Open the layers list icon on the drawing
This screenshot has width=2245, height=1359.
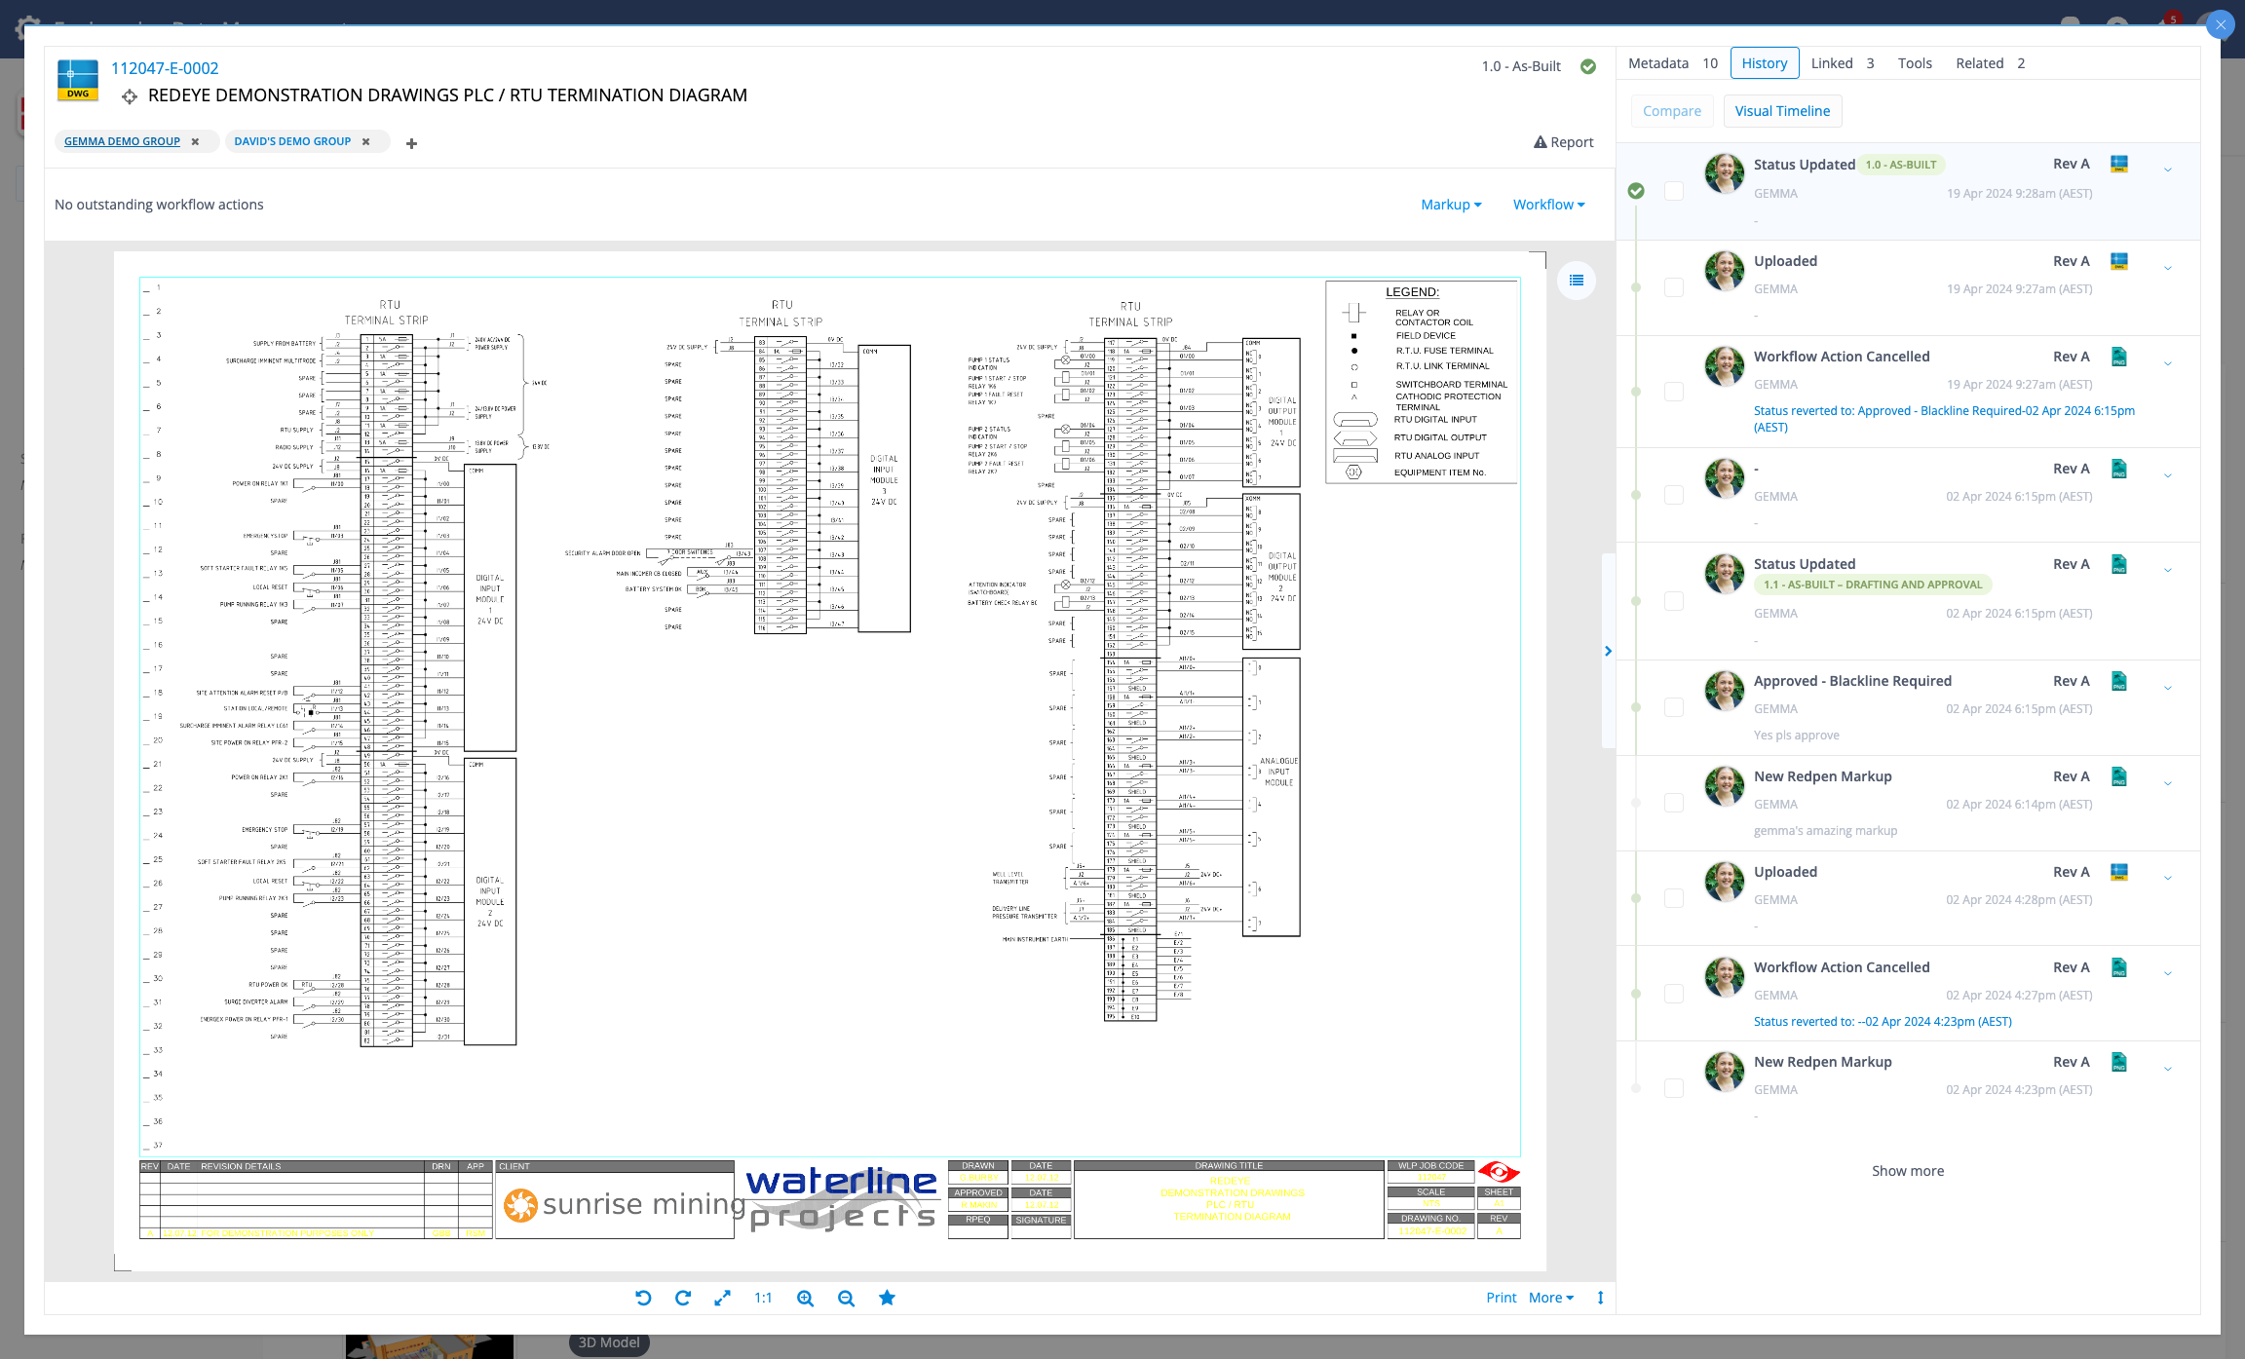point(1577,281)
